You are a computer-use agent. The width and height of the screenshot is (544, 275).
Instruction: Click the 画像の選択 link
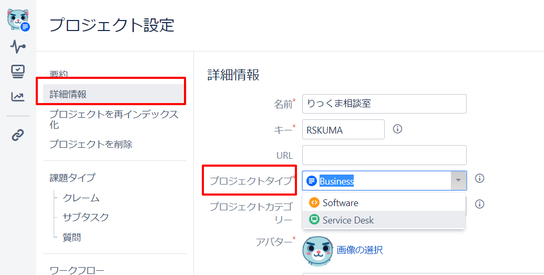[360, 250]
